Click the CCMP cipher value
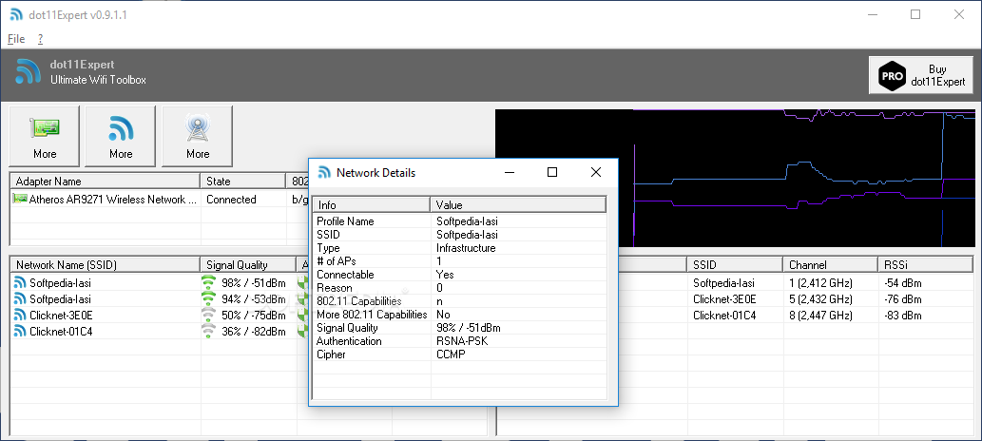Viewport: 982px width, 441px height. pyautogui.click(x=451, y=355)
